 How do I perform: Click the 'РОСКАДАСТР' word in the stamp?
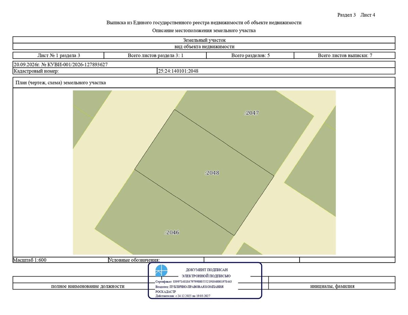click(166, 292)
